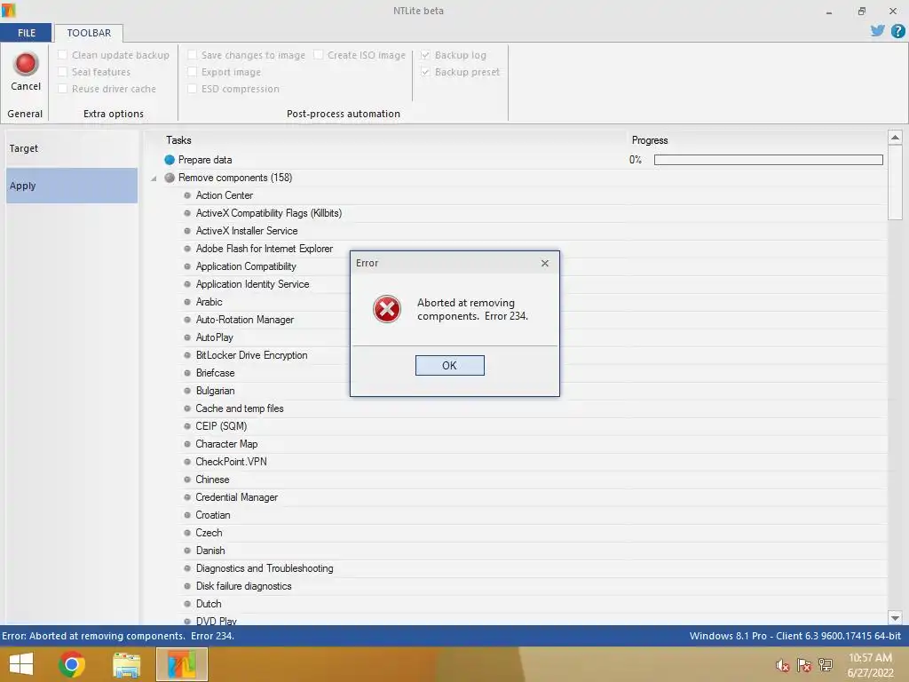The height and width of the screenshot is (682, 909).
Task: Open the Action Center flag tray icon
Action: [x=803, y=665]
